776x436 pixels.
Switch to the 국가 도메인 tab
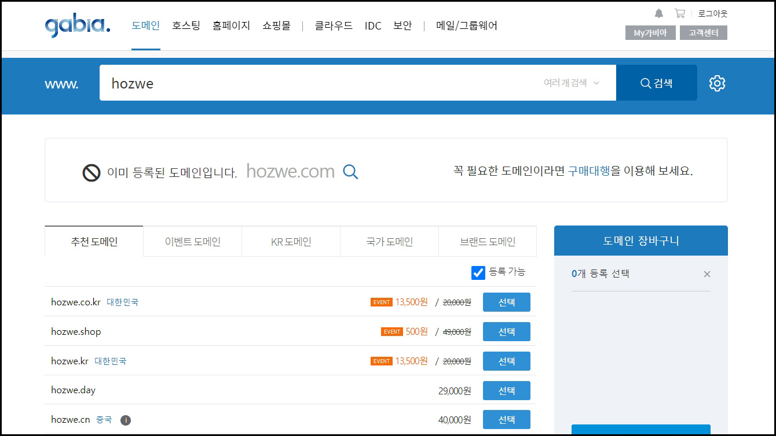click(389, 242)
